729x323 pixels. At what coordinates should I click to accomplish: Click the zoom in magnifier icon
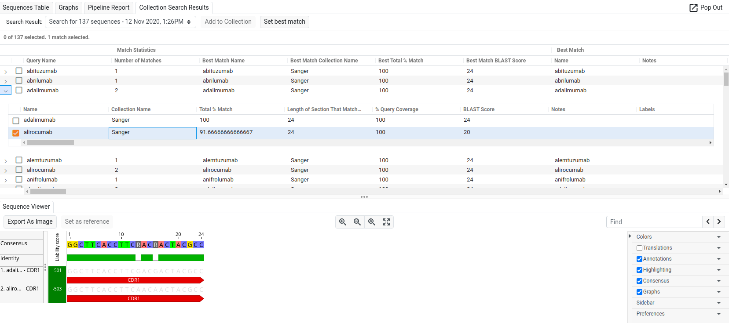(x=343, y=222)
